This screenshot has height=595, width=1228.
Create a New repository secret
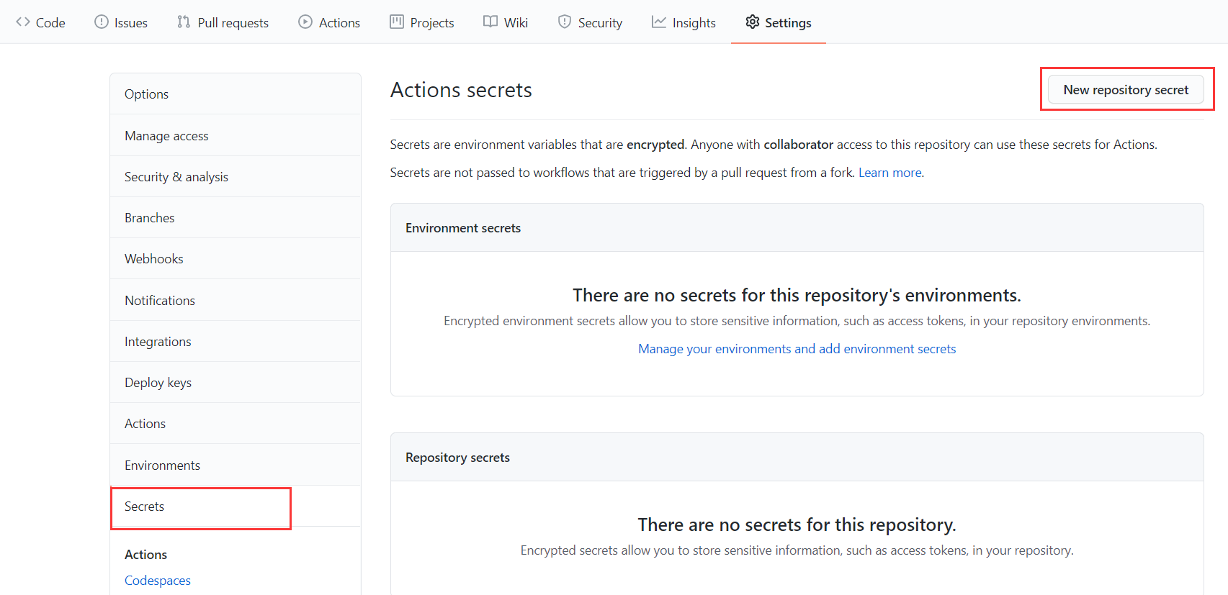tap(1126, 90)
